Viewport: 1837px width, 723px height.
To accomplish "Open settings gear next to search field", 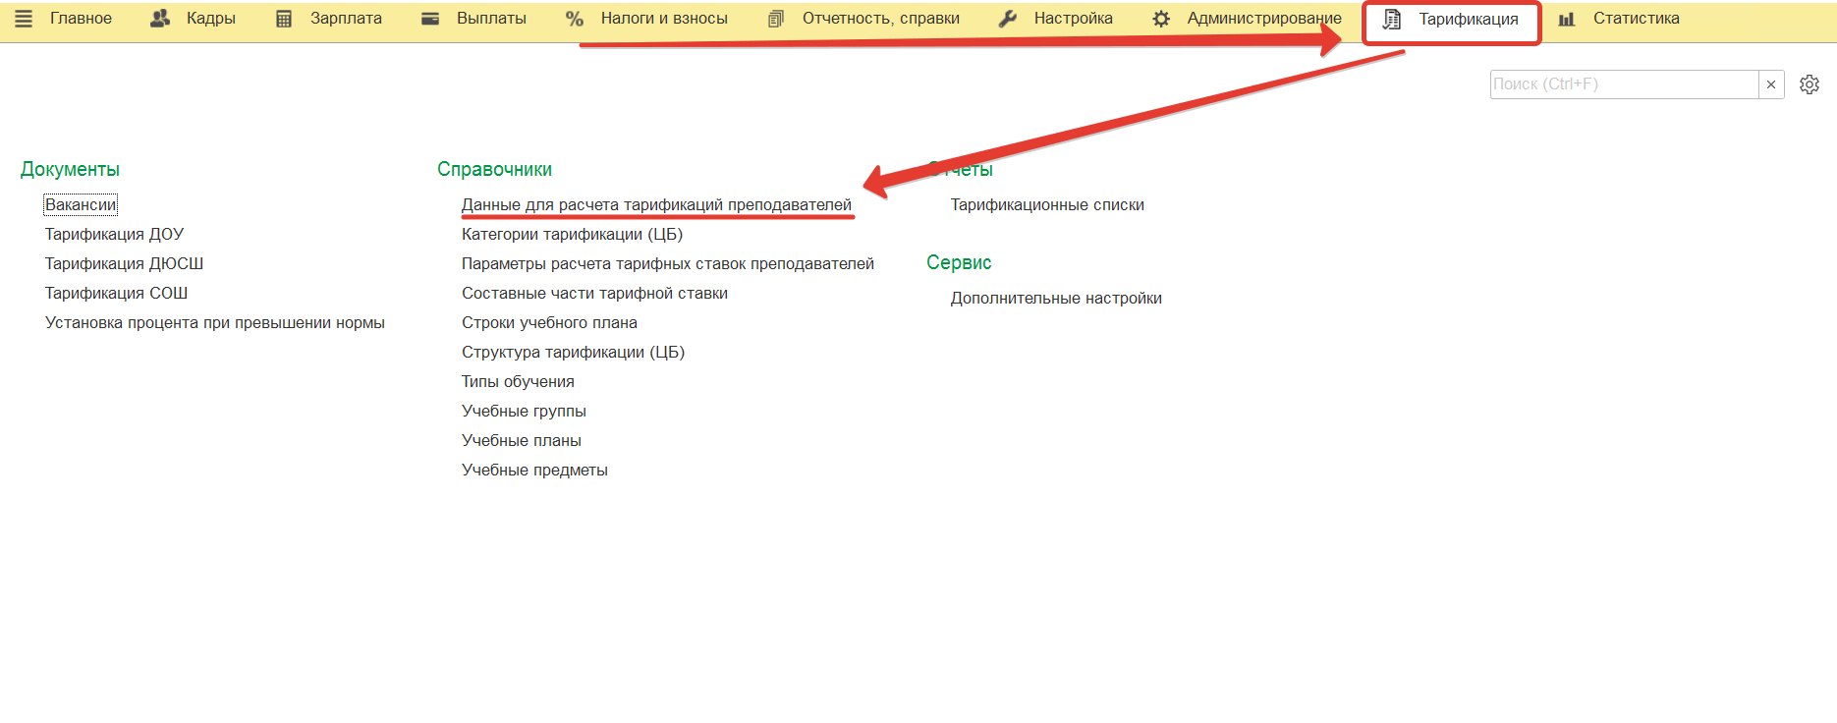I will click(x=1809, y=84).
